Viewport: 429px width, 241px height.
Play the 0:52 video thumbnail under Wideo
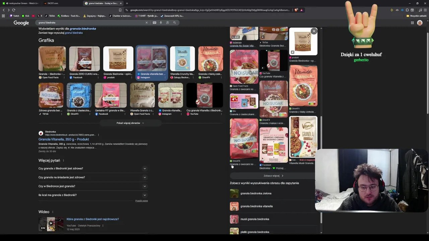pyautogui.click(x=51, y=224)
